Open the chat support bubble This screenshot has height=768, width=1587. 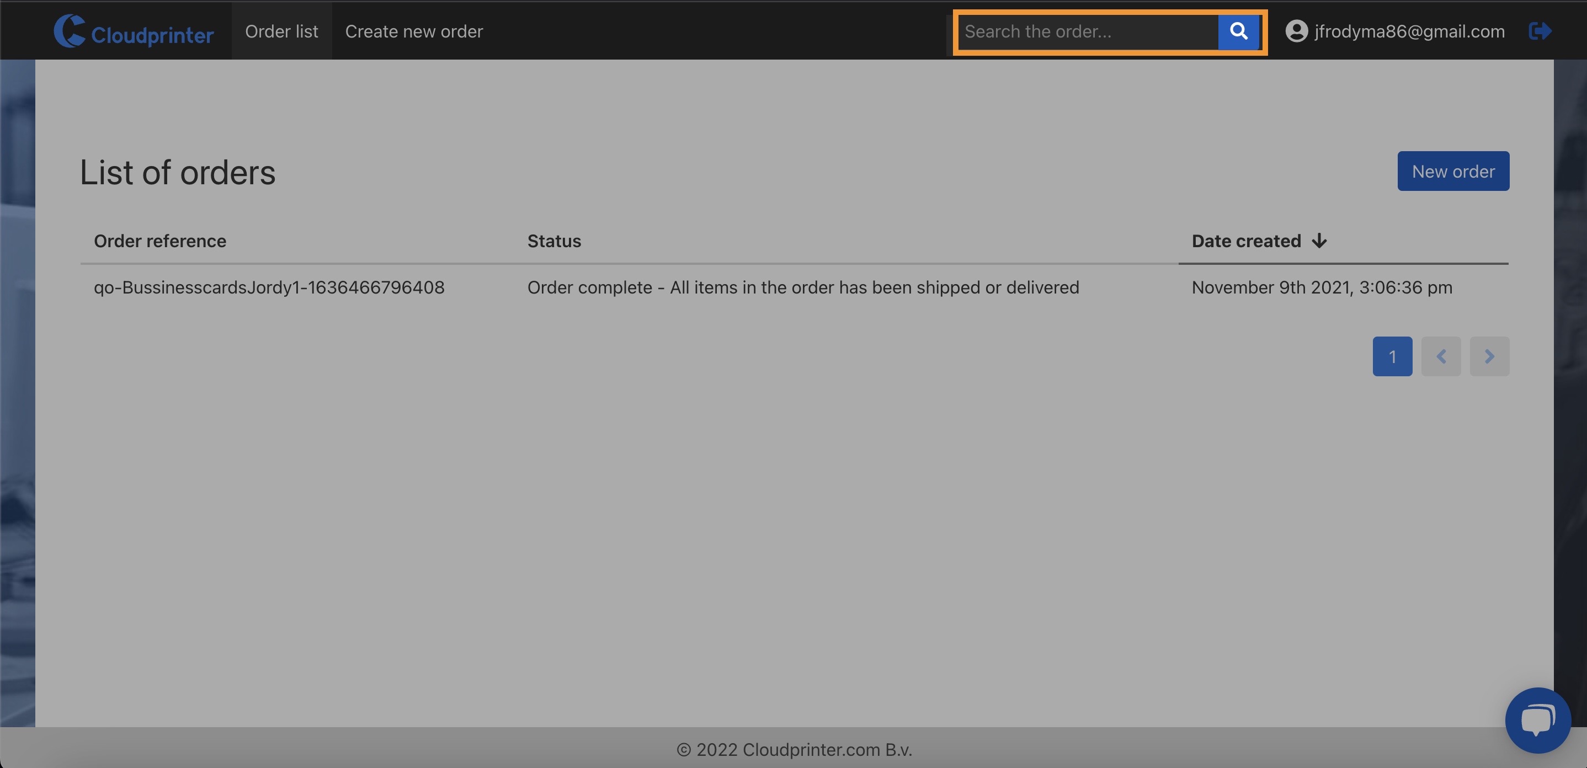(1538, 719)
